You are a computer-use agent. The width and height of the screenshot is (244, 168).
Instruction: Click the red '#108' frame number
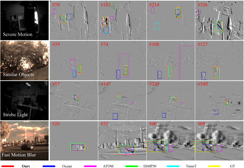[x=154, y=44]
